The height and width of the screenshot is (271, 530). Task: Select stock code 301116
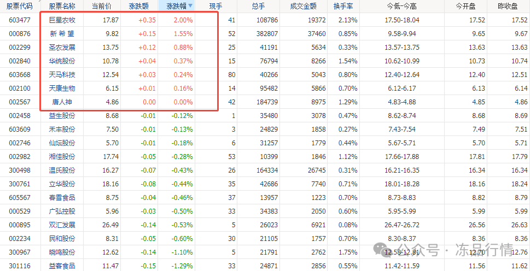[20, 266]
